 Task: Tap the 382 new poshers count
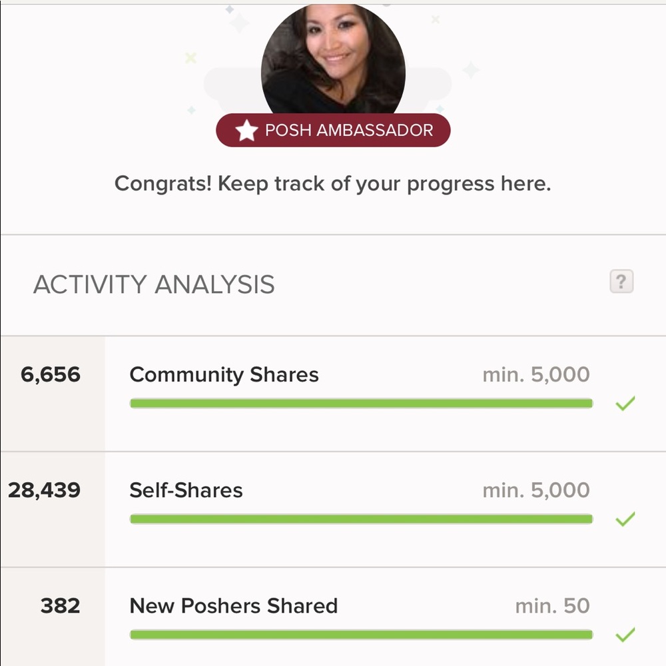click(60, 606)
